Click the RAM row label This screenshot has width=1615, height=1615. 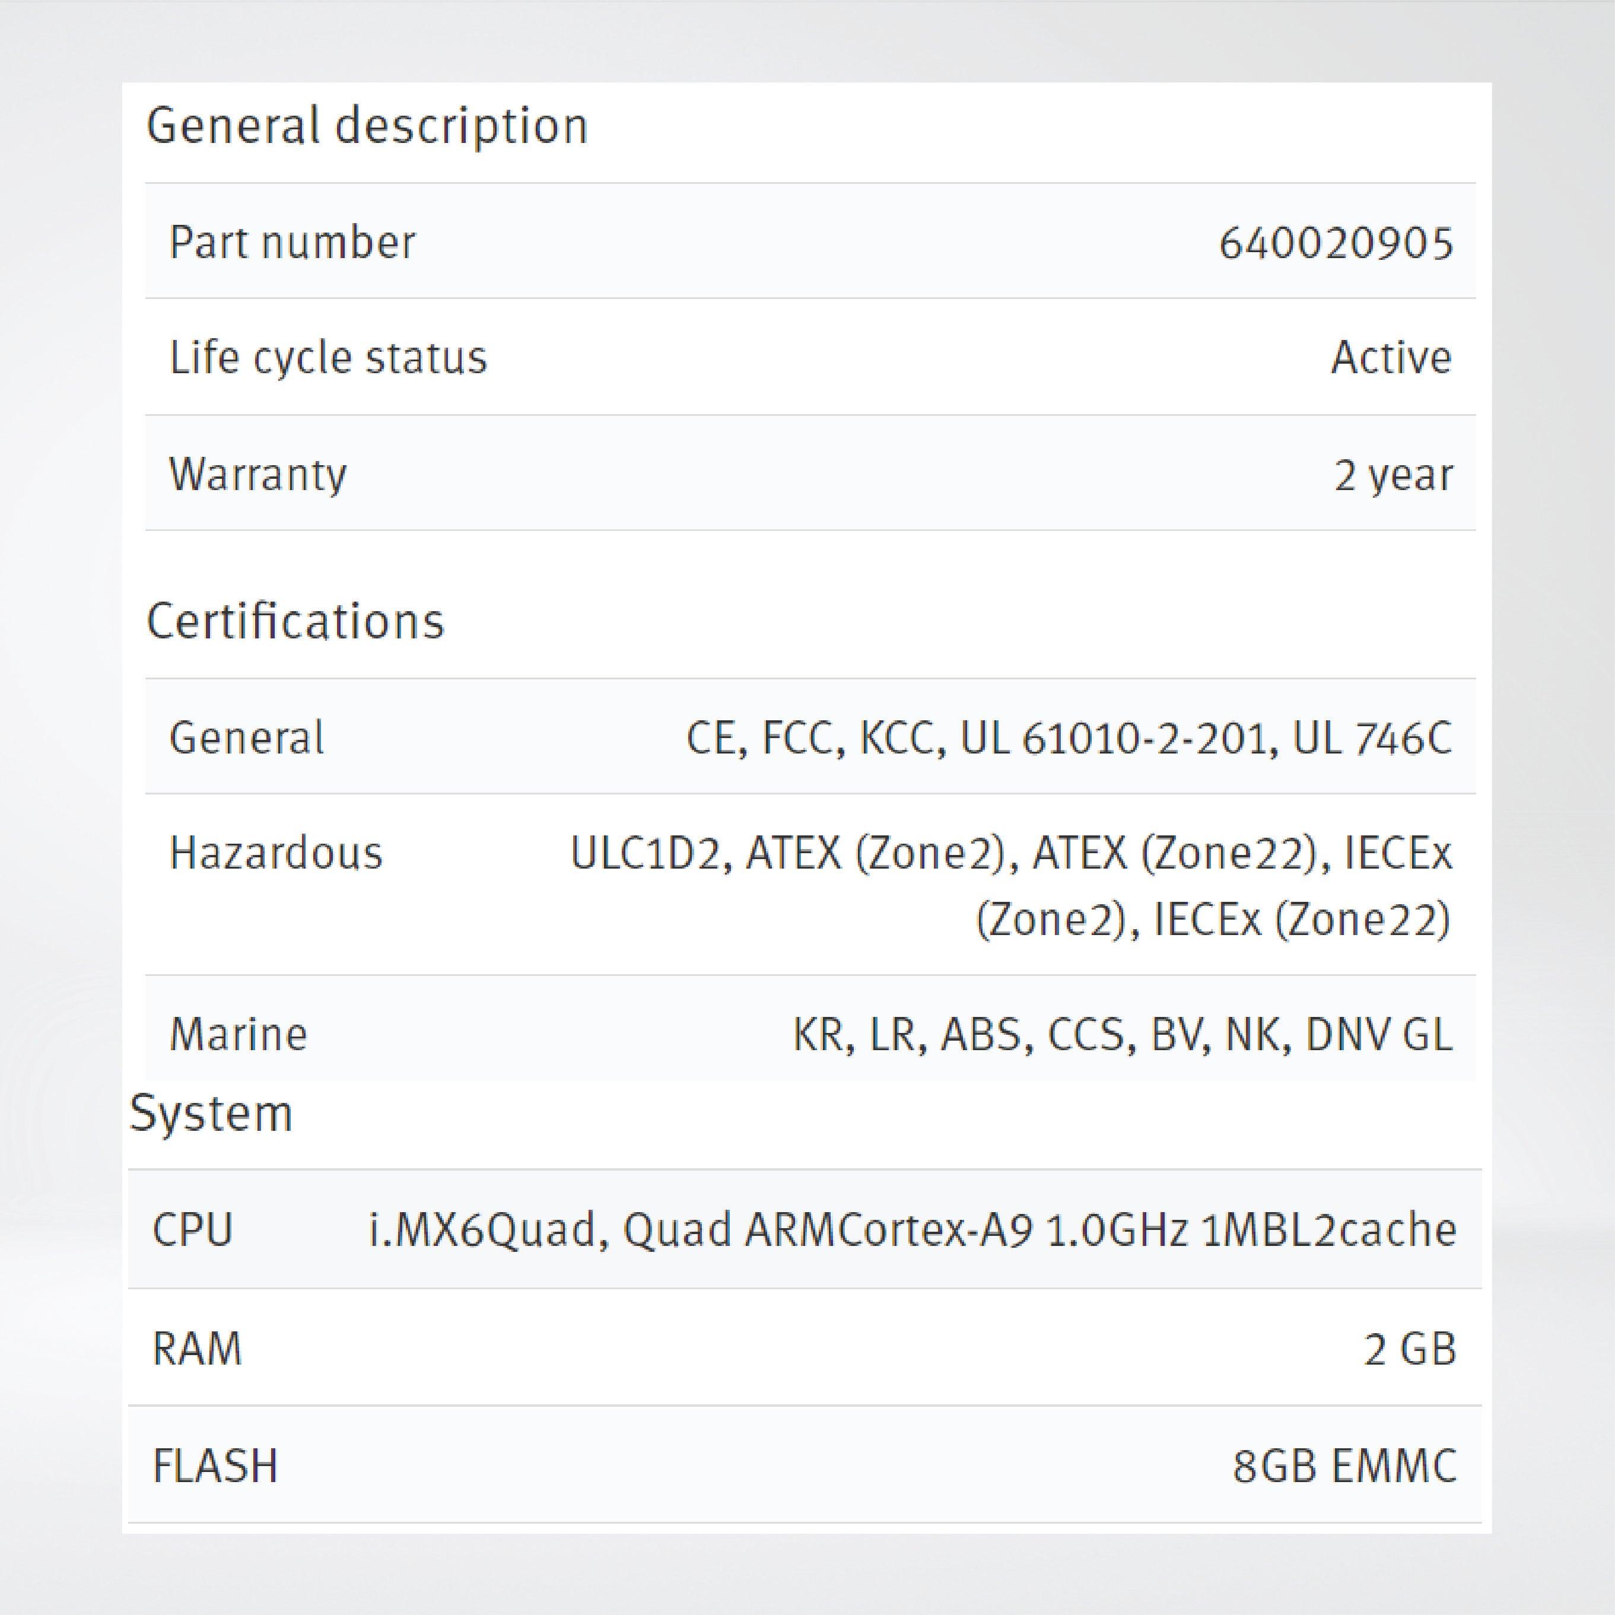coord(198,1349)
